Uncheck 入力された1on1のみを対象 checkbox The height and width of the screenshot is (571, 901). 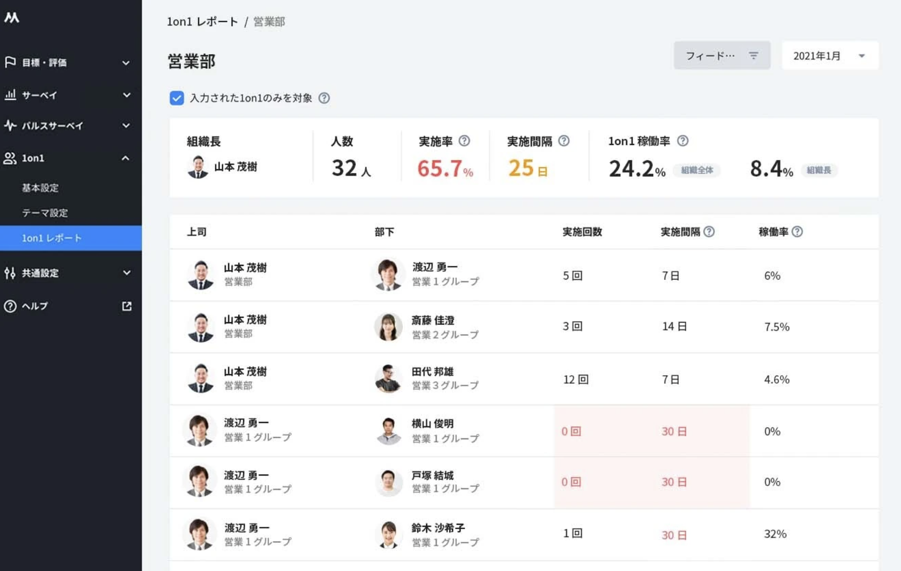(177, 98)
